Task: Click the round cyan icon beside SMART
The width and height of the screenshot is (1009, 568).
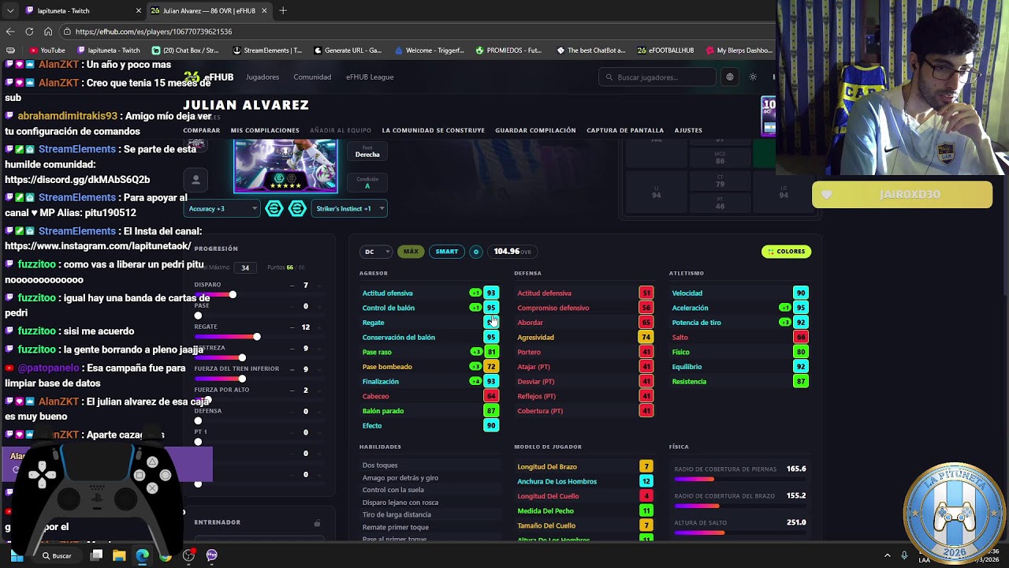Action: click(476, 252)
